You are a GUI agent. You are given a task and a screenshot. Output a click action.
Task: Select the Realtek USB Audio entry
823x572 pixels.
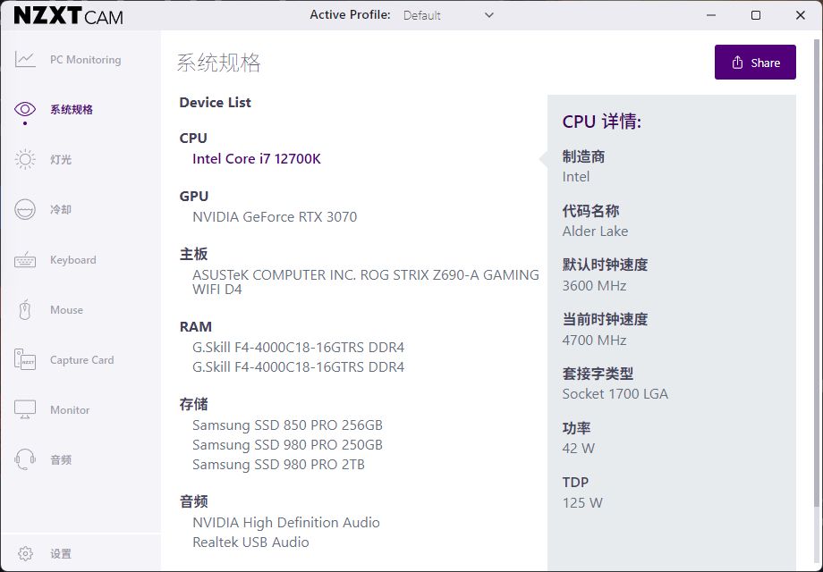point(250,542)
